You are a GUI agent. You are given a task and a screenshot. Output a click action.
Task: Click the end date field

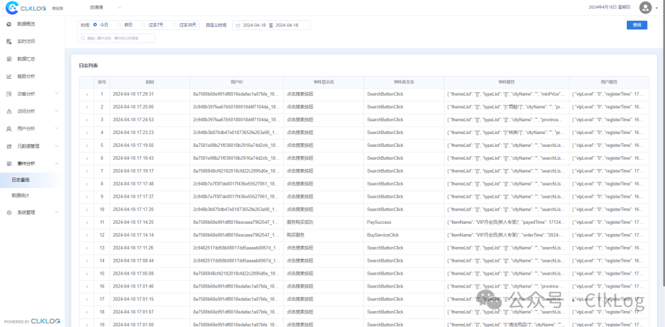287,25
